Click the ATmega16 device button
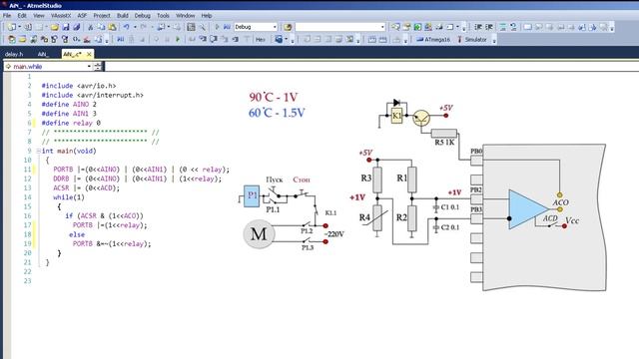 [433, 40]
